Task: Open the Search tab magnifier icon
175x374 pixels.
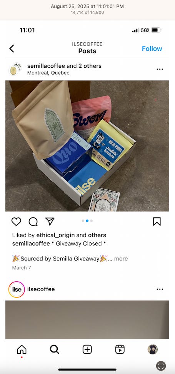Action: (54, 350)
